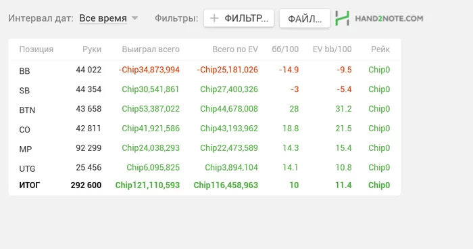The height and width of the screenshot is (249, 473).
Task: Click the 'ФАЙЛ...' button
Action: point(305,19)
